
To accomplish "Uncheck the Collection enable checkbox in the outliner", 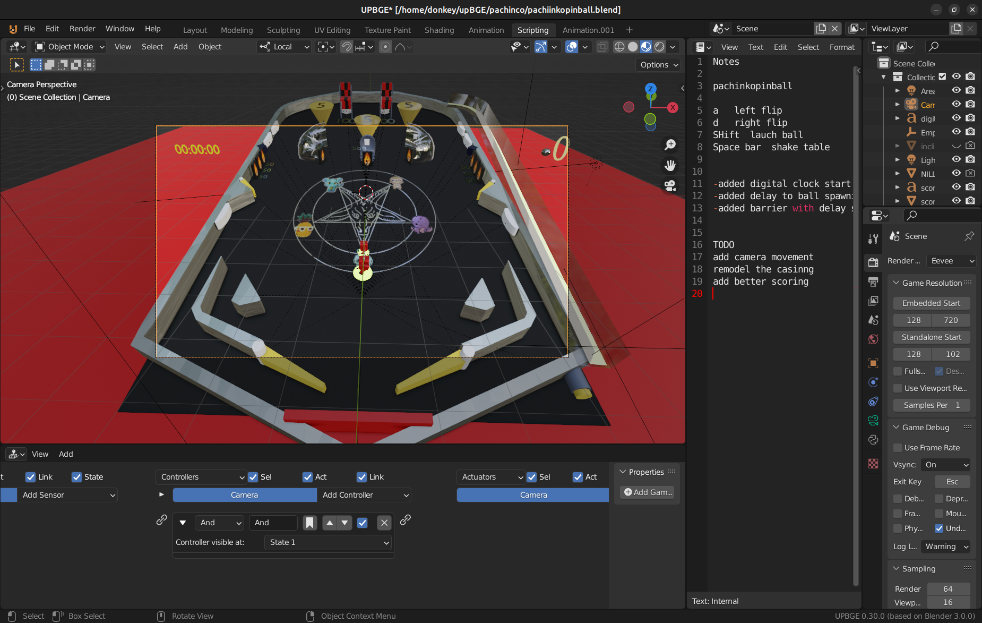I will [943, 76].
